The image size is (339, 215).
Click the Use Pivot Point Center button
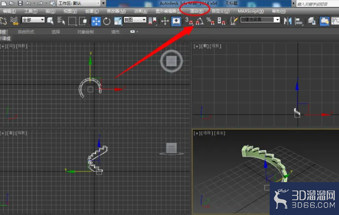coord(153,21)
